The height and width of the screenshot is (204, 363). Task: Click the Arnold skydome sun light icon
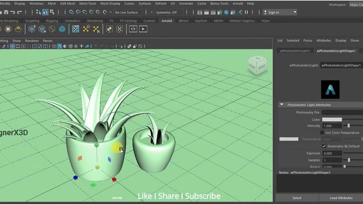(18, 29)
